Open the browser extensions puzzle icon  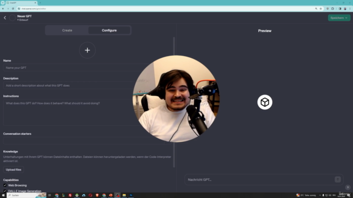333,9
